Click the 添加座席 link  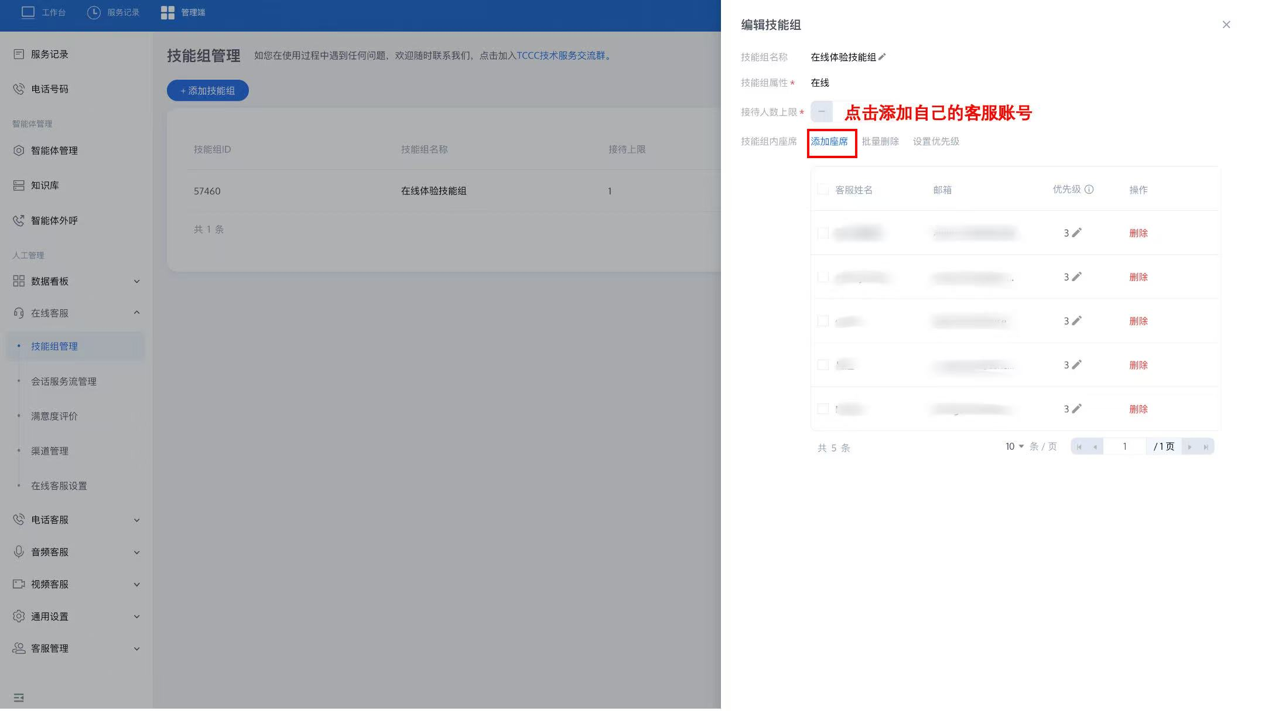pos(829,141)
